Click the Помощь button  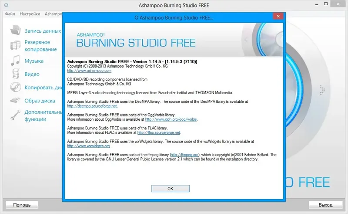(x=22, y=205)
